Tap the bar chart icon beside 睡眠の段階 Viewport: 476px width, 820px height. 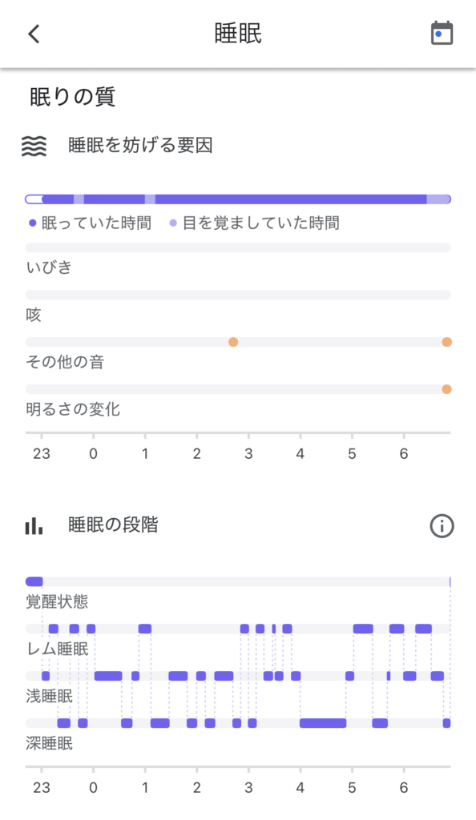33,525
